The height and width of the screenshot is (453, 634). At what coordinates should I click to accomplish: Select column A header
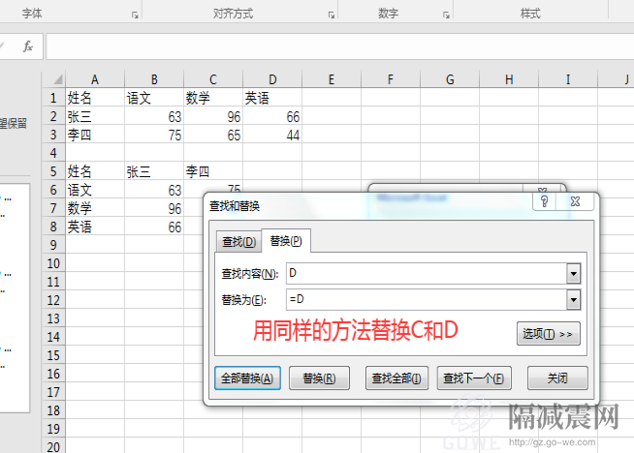pos(95,79)
